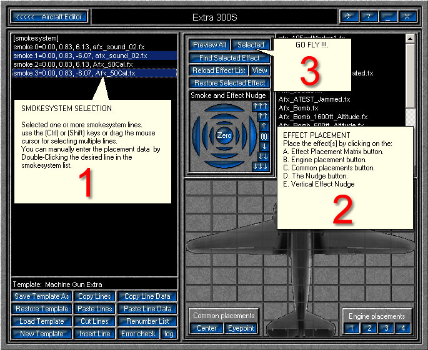The height and width of the screenshot is (350, 428).
Task: Place effect at engine 4
Action: pyautogui.click(x=403, y=328)
